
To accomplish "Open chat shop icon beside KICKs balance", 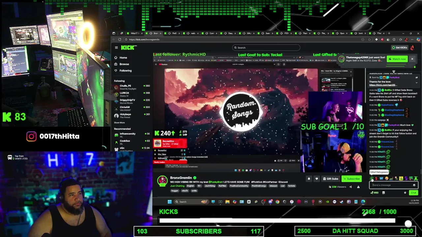I will 383,193.
